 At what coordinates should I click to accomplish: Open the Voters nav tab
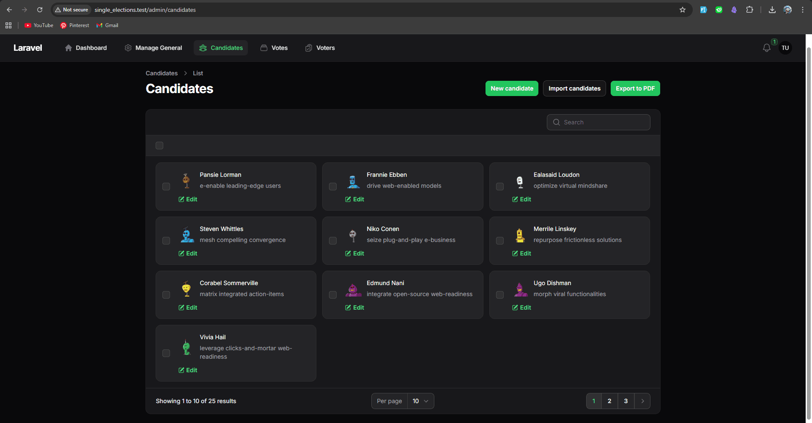coord(320,48)
